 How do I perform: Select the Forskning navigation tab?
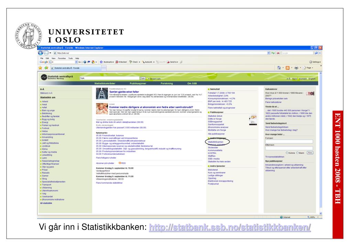tap(167, 83)
